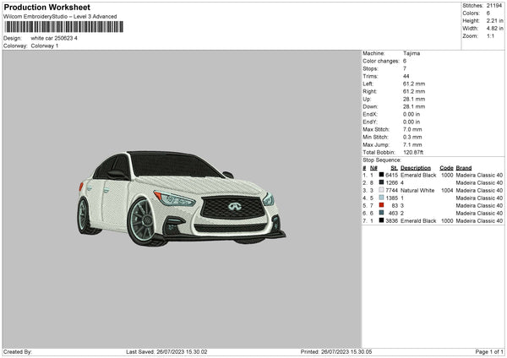Click the barcode under the worksheet title
Viewport: 507px width, 358px height.
click(63, 27)
